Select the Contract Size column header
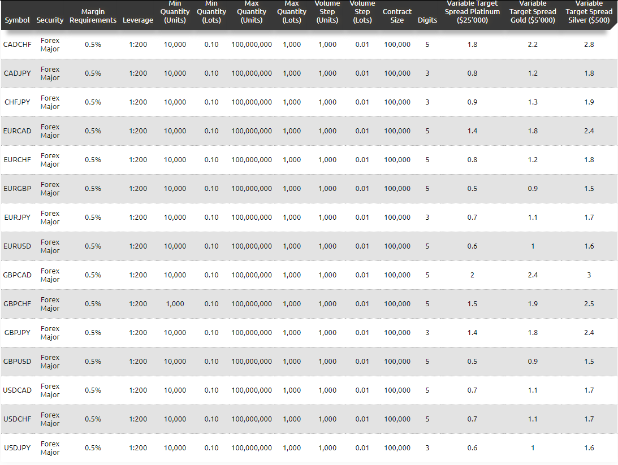 397,16
